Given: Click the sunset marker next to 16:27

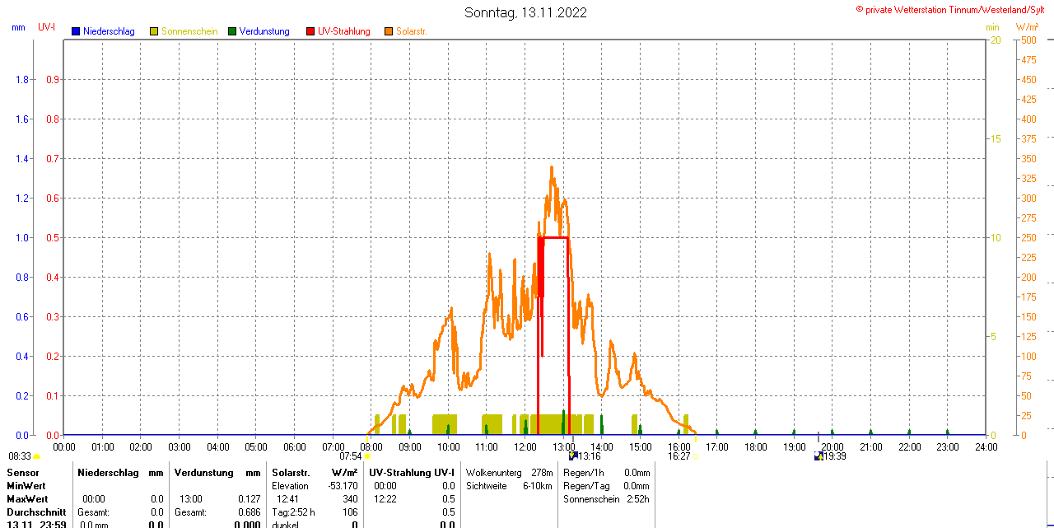Looking at the screenshot, I should [x=696, y=456].
